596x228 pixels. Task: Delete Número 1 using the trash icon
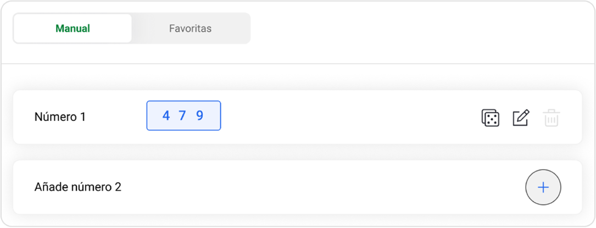pyautogui.click(x=551, y=118)
